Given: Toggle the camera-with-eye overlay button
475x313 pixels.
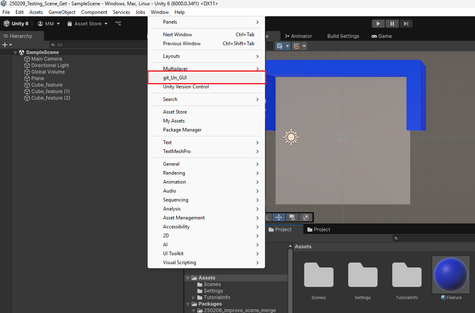Looking at the screenshot, I should pyautogui.click(x=292, y=217).
